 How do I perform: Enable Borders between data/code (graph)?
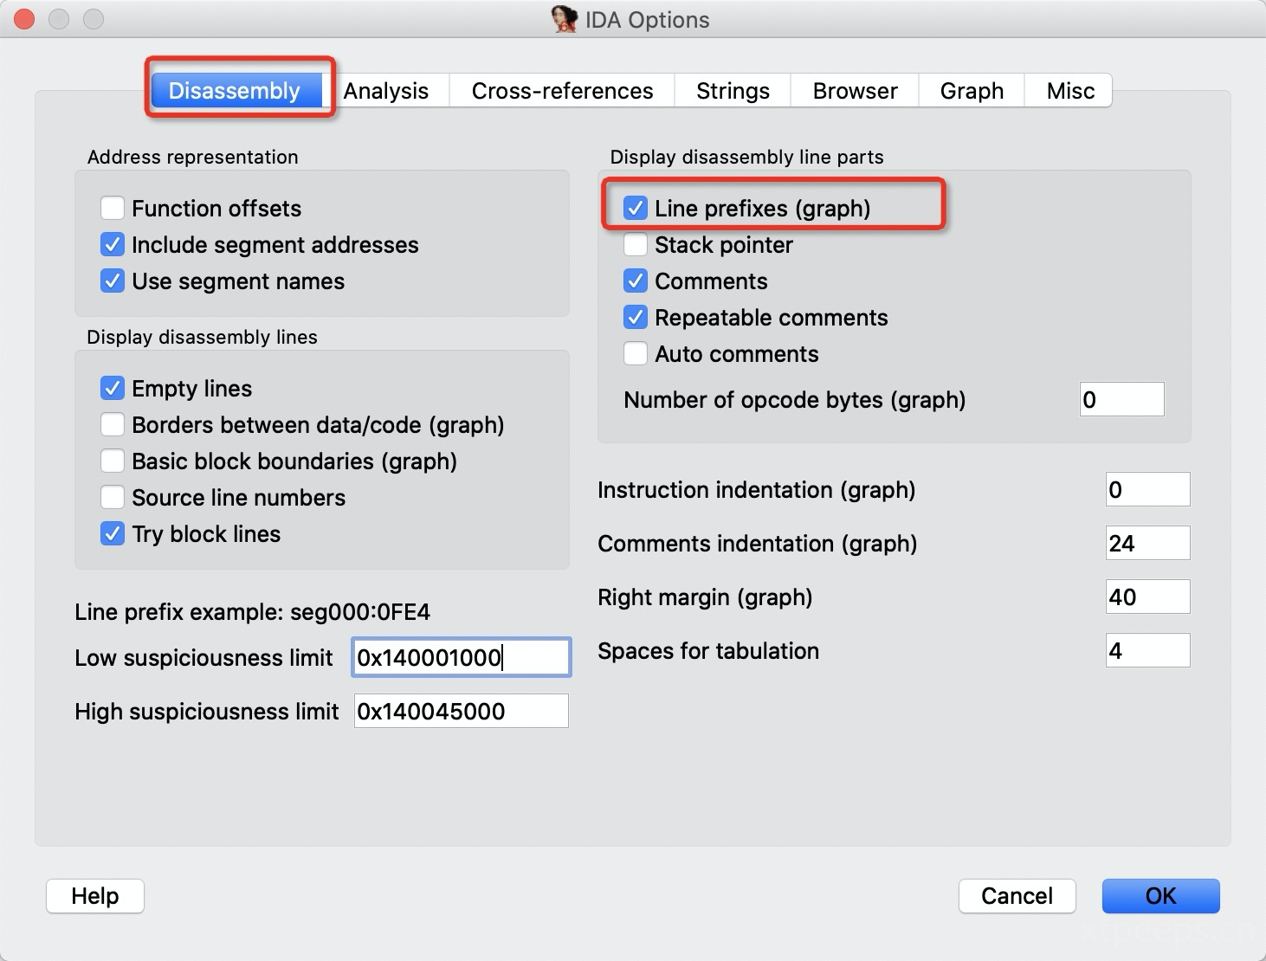click(x=113, y=425)
